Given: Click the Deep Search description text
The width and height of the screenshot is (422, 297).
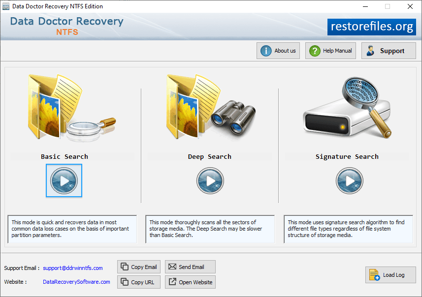Looking at the screenshot, I should coord(206,229).
